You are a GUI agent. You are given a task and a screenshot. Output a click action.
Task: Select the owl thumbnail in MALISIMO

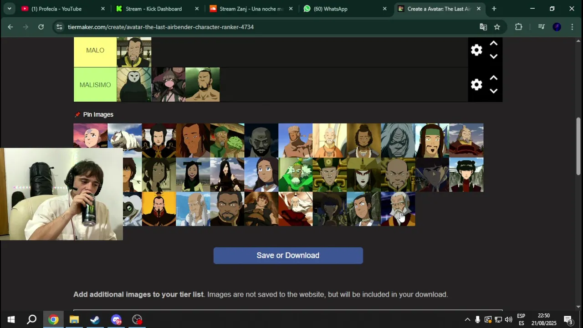click(x=134, y=85)
